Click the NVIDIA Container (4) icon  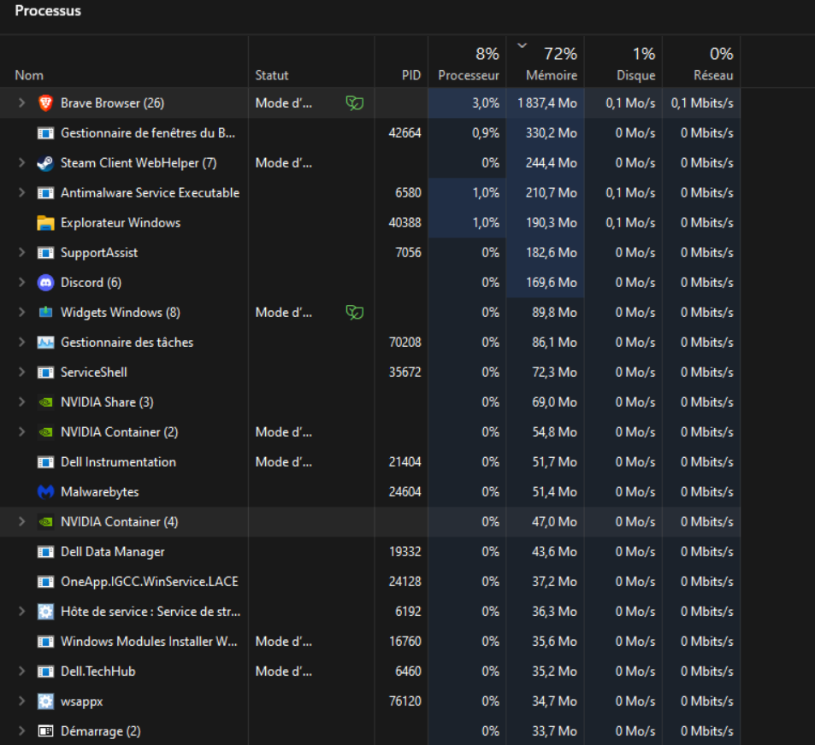[x=45, y=522]
